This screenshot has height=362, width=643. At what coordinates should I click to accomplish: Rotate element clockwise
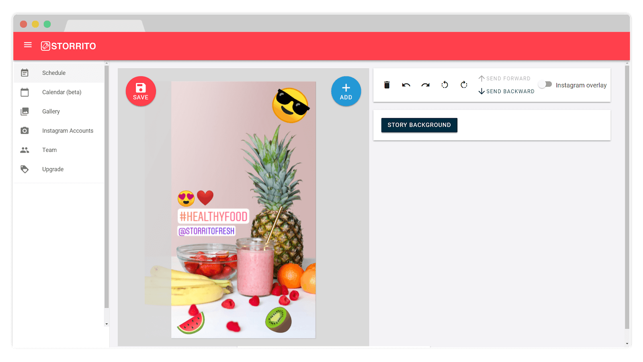464,85
